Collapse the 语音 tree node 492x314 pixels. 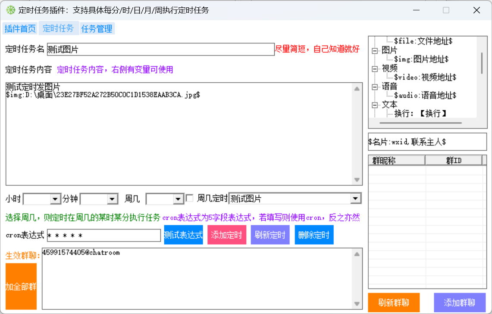pyautogui.click(x=374, y=87)
